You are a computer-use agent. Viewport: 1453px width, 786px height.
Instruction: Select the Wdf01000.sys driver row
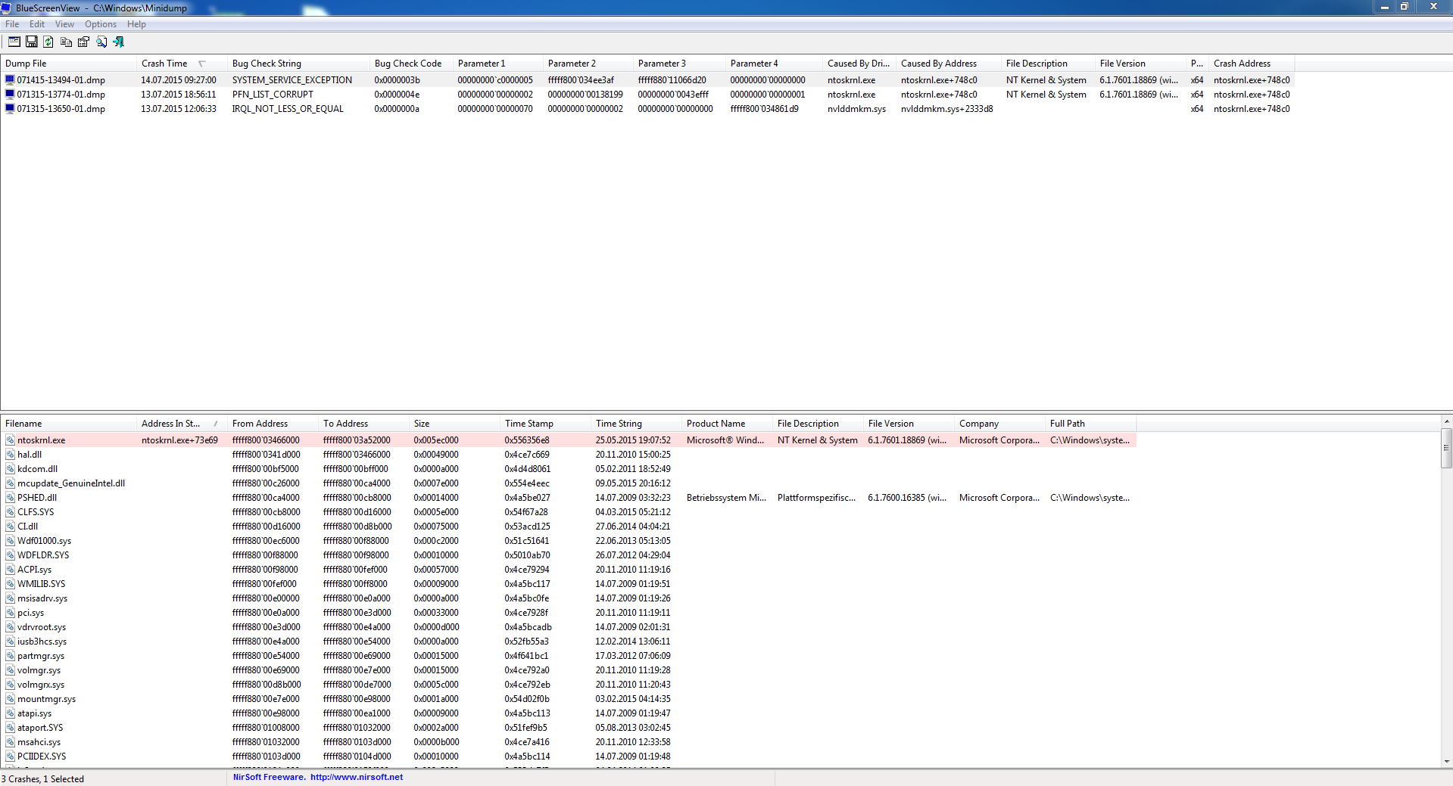[x=568, y=540]
